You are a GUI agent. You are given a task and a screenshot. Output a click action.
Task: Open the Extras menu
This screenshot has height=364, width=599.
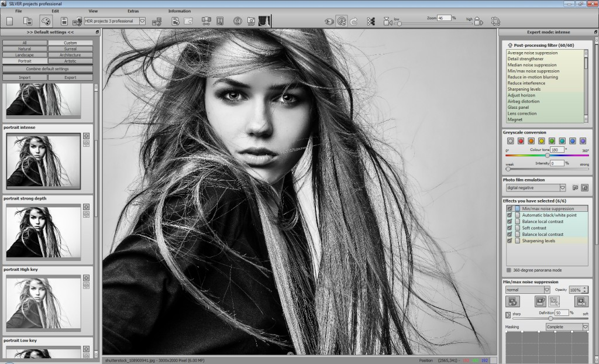click(x=133, y=11)
